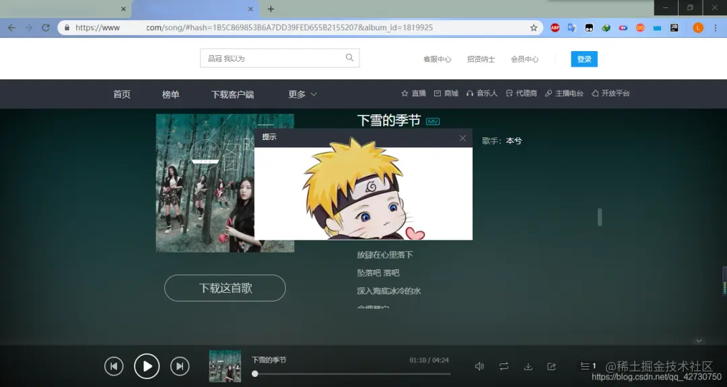
Task: Click the search magnifier icon
Action: click(x=349, y=57)
